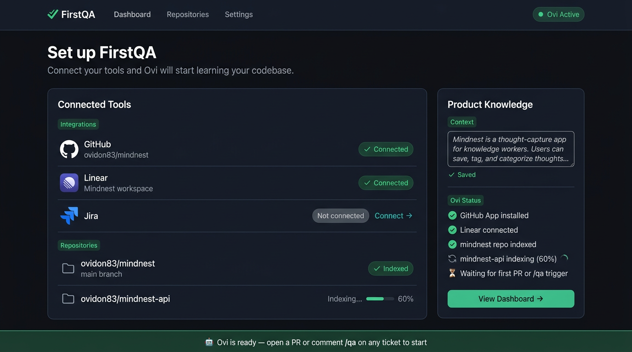Open the Dashboard nav item
632x352 pixels.
[132, 14]
